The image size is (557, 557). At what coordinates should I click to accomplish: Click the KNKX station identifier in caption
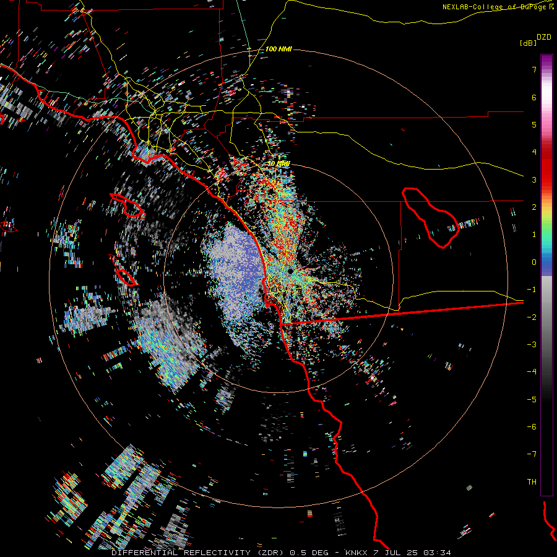tap(357, 553)
